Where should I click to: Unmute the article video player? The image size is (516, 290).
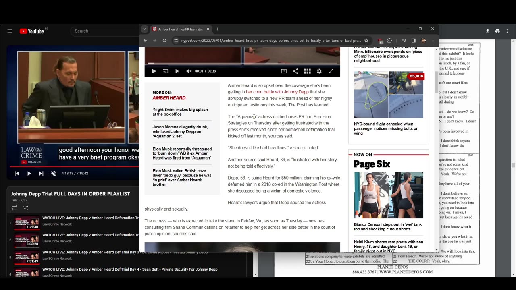point(189,71)
